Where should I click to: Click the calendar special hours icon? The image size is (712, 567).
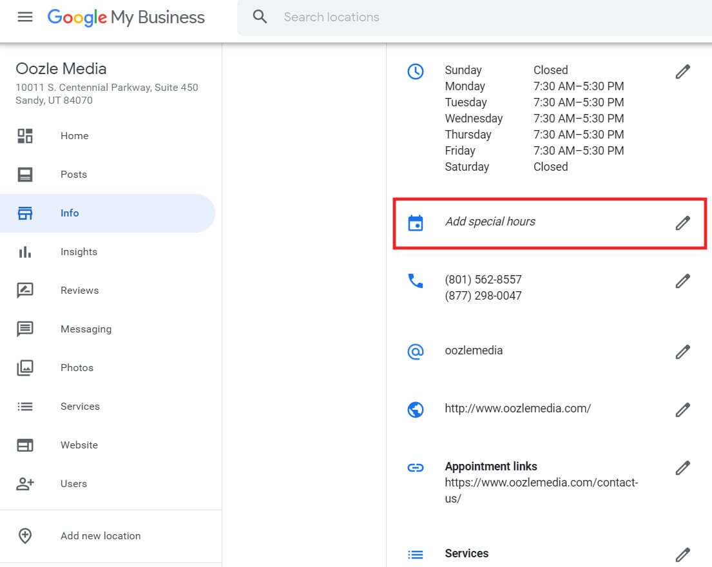(x=416, y=223)
